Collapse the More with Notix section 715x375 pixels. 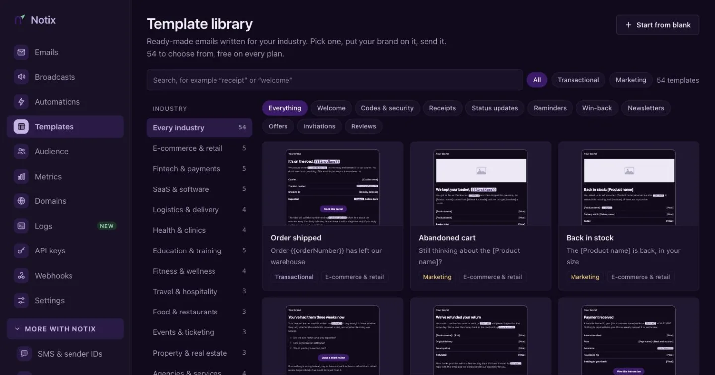point(65,329)
